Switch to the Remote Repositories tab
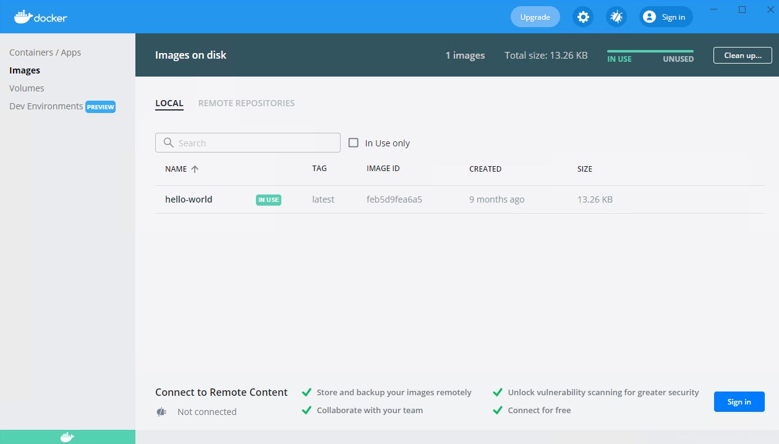The height and width of the screenshot is (444, 779). (x=246, y=103)
